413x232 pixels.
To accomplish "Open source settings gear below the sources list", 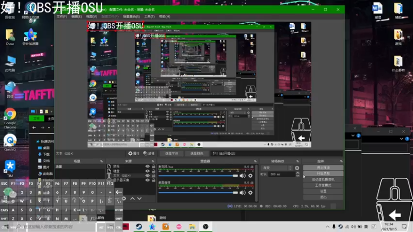I will tap(124, 198).
